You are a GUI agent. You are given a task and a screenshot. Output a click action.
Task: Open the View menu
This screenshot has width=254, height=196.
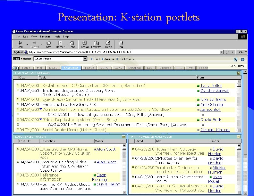[x=34, y=37]
